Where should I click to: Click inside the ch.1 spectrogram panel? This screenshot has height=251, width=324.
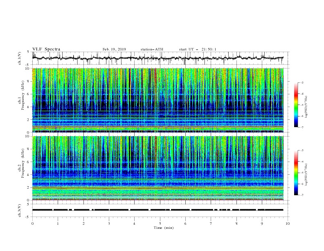tap(158, 100)
